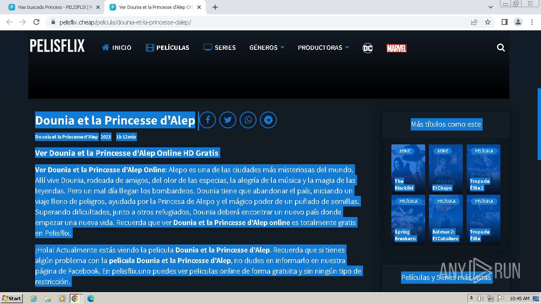Click 'Dounia et la Princesse d'Alep' title heading
The width and height of the screenshot is (541, 304).
click(115, 120)
